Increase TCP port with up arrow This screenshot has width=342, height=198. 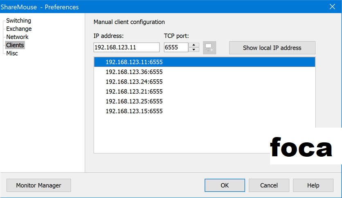click(x=193, y=45)
